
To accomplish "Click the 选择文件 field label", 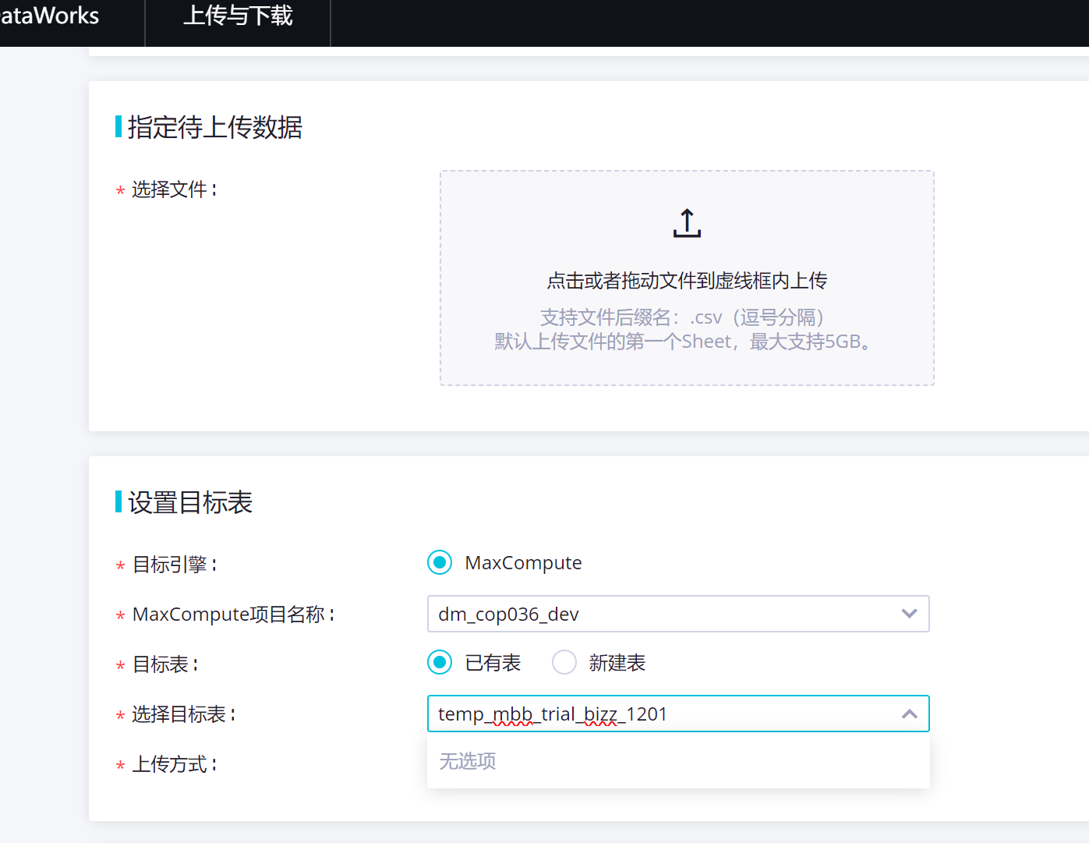I will (175, 189).
